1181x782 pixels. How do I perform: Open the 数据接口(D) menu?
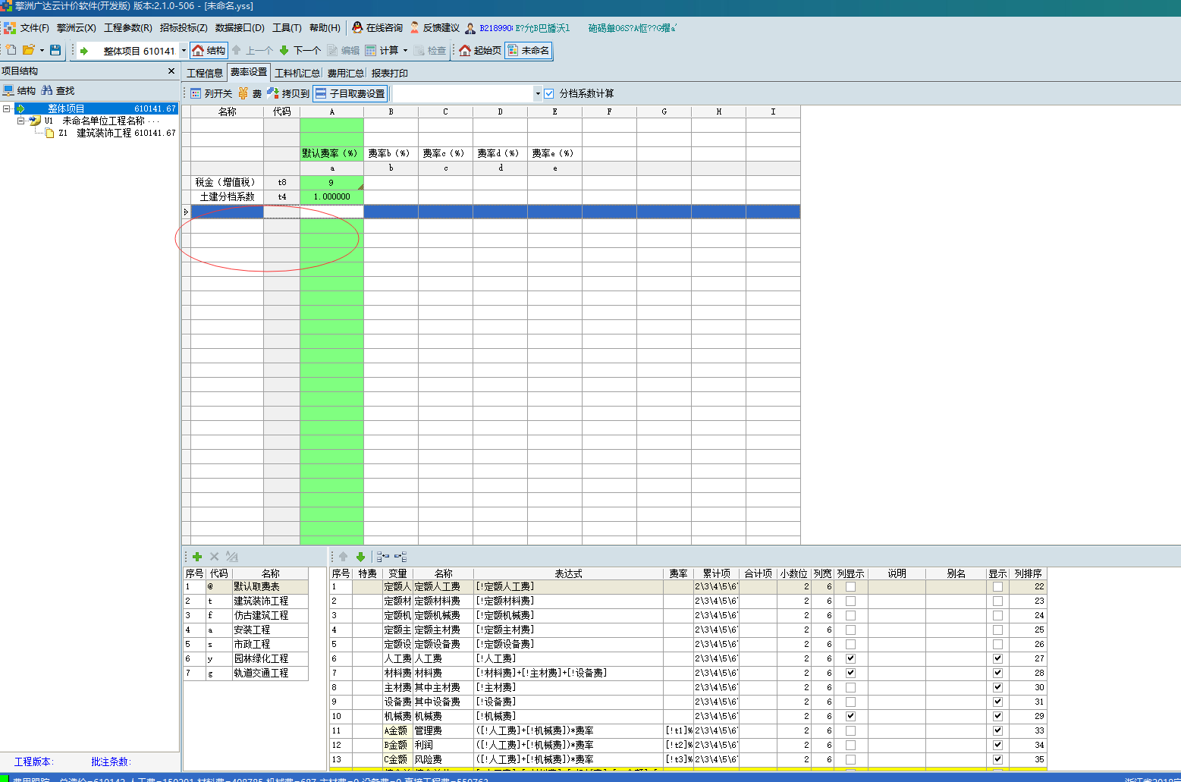click(x=240, y=28)
